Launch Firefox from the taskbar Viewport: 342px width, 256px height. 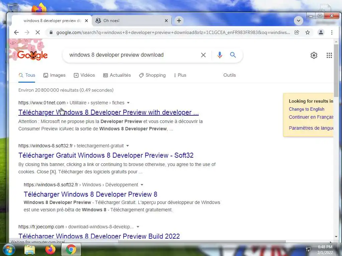pyautogui.click(x=50, y=250)
